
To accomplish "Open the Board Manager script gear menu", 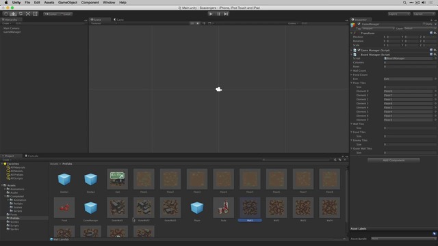I will (x=435, y=55).
